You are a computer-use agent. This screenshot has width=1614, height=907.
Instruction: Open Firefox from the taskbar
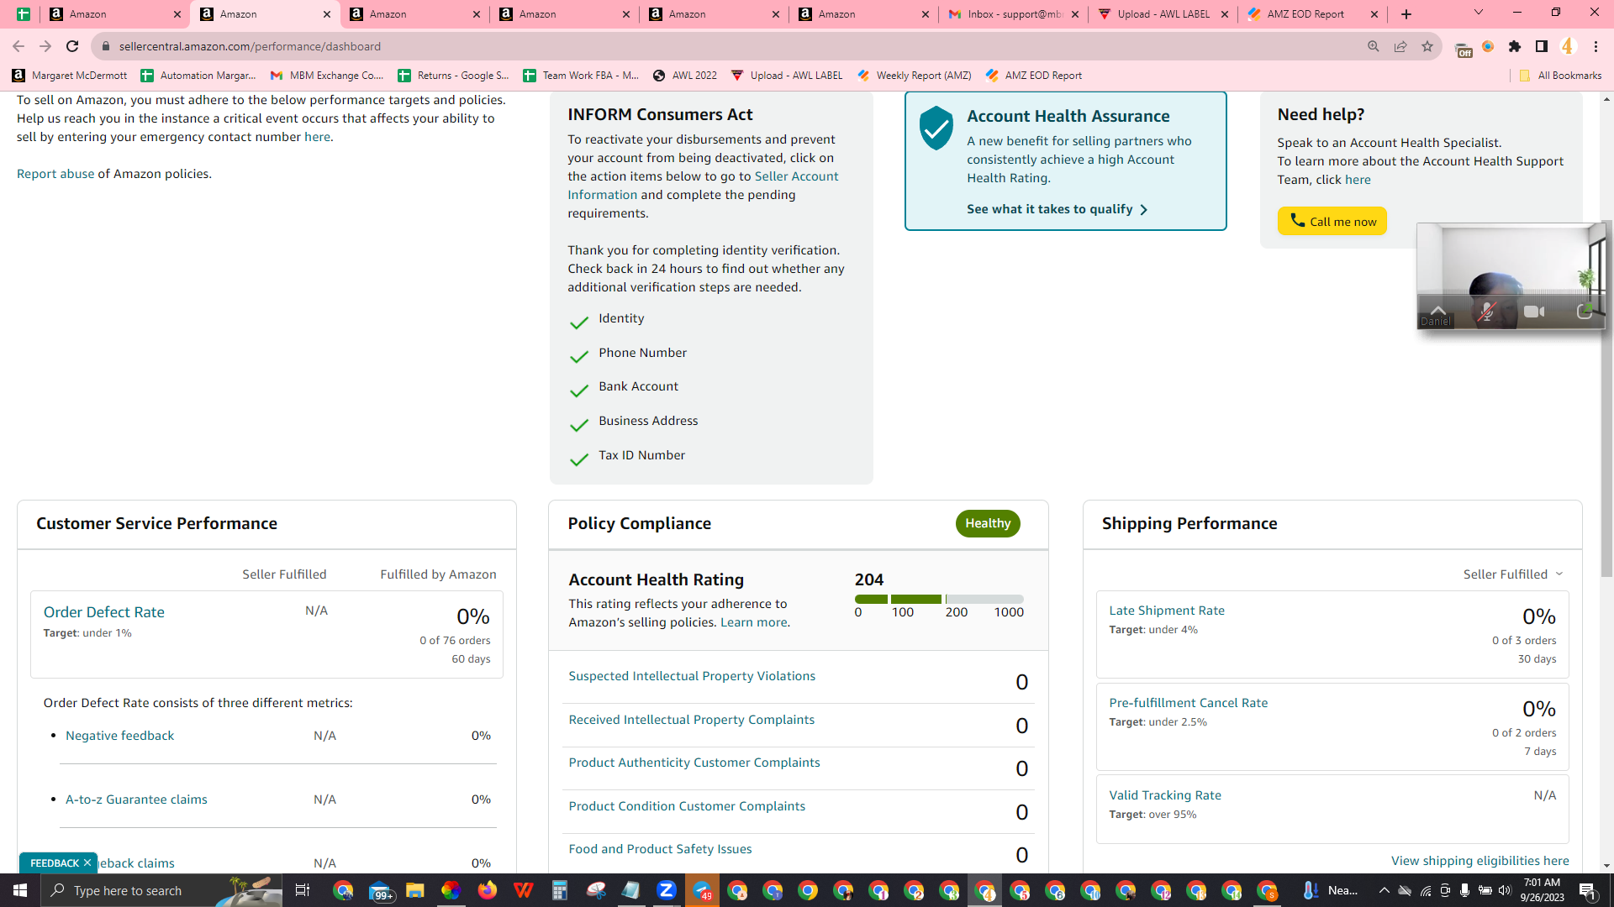(488, 890)
